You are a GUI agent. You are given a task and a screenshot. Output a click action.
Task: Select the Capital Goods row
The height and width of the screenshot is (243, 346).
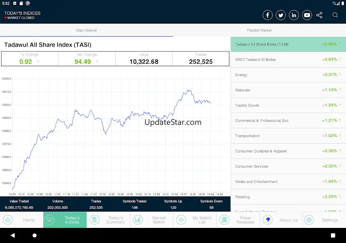click(288, 105)
